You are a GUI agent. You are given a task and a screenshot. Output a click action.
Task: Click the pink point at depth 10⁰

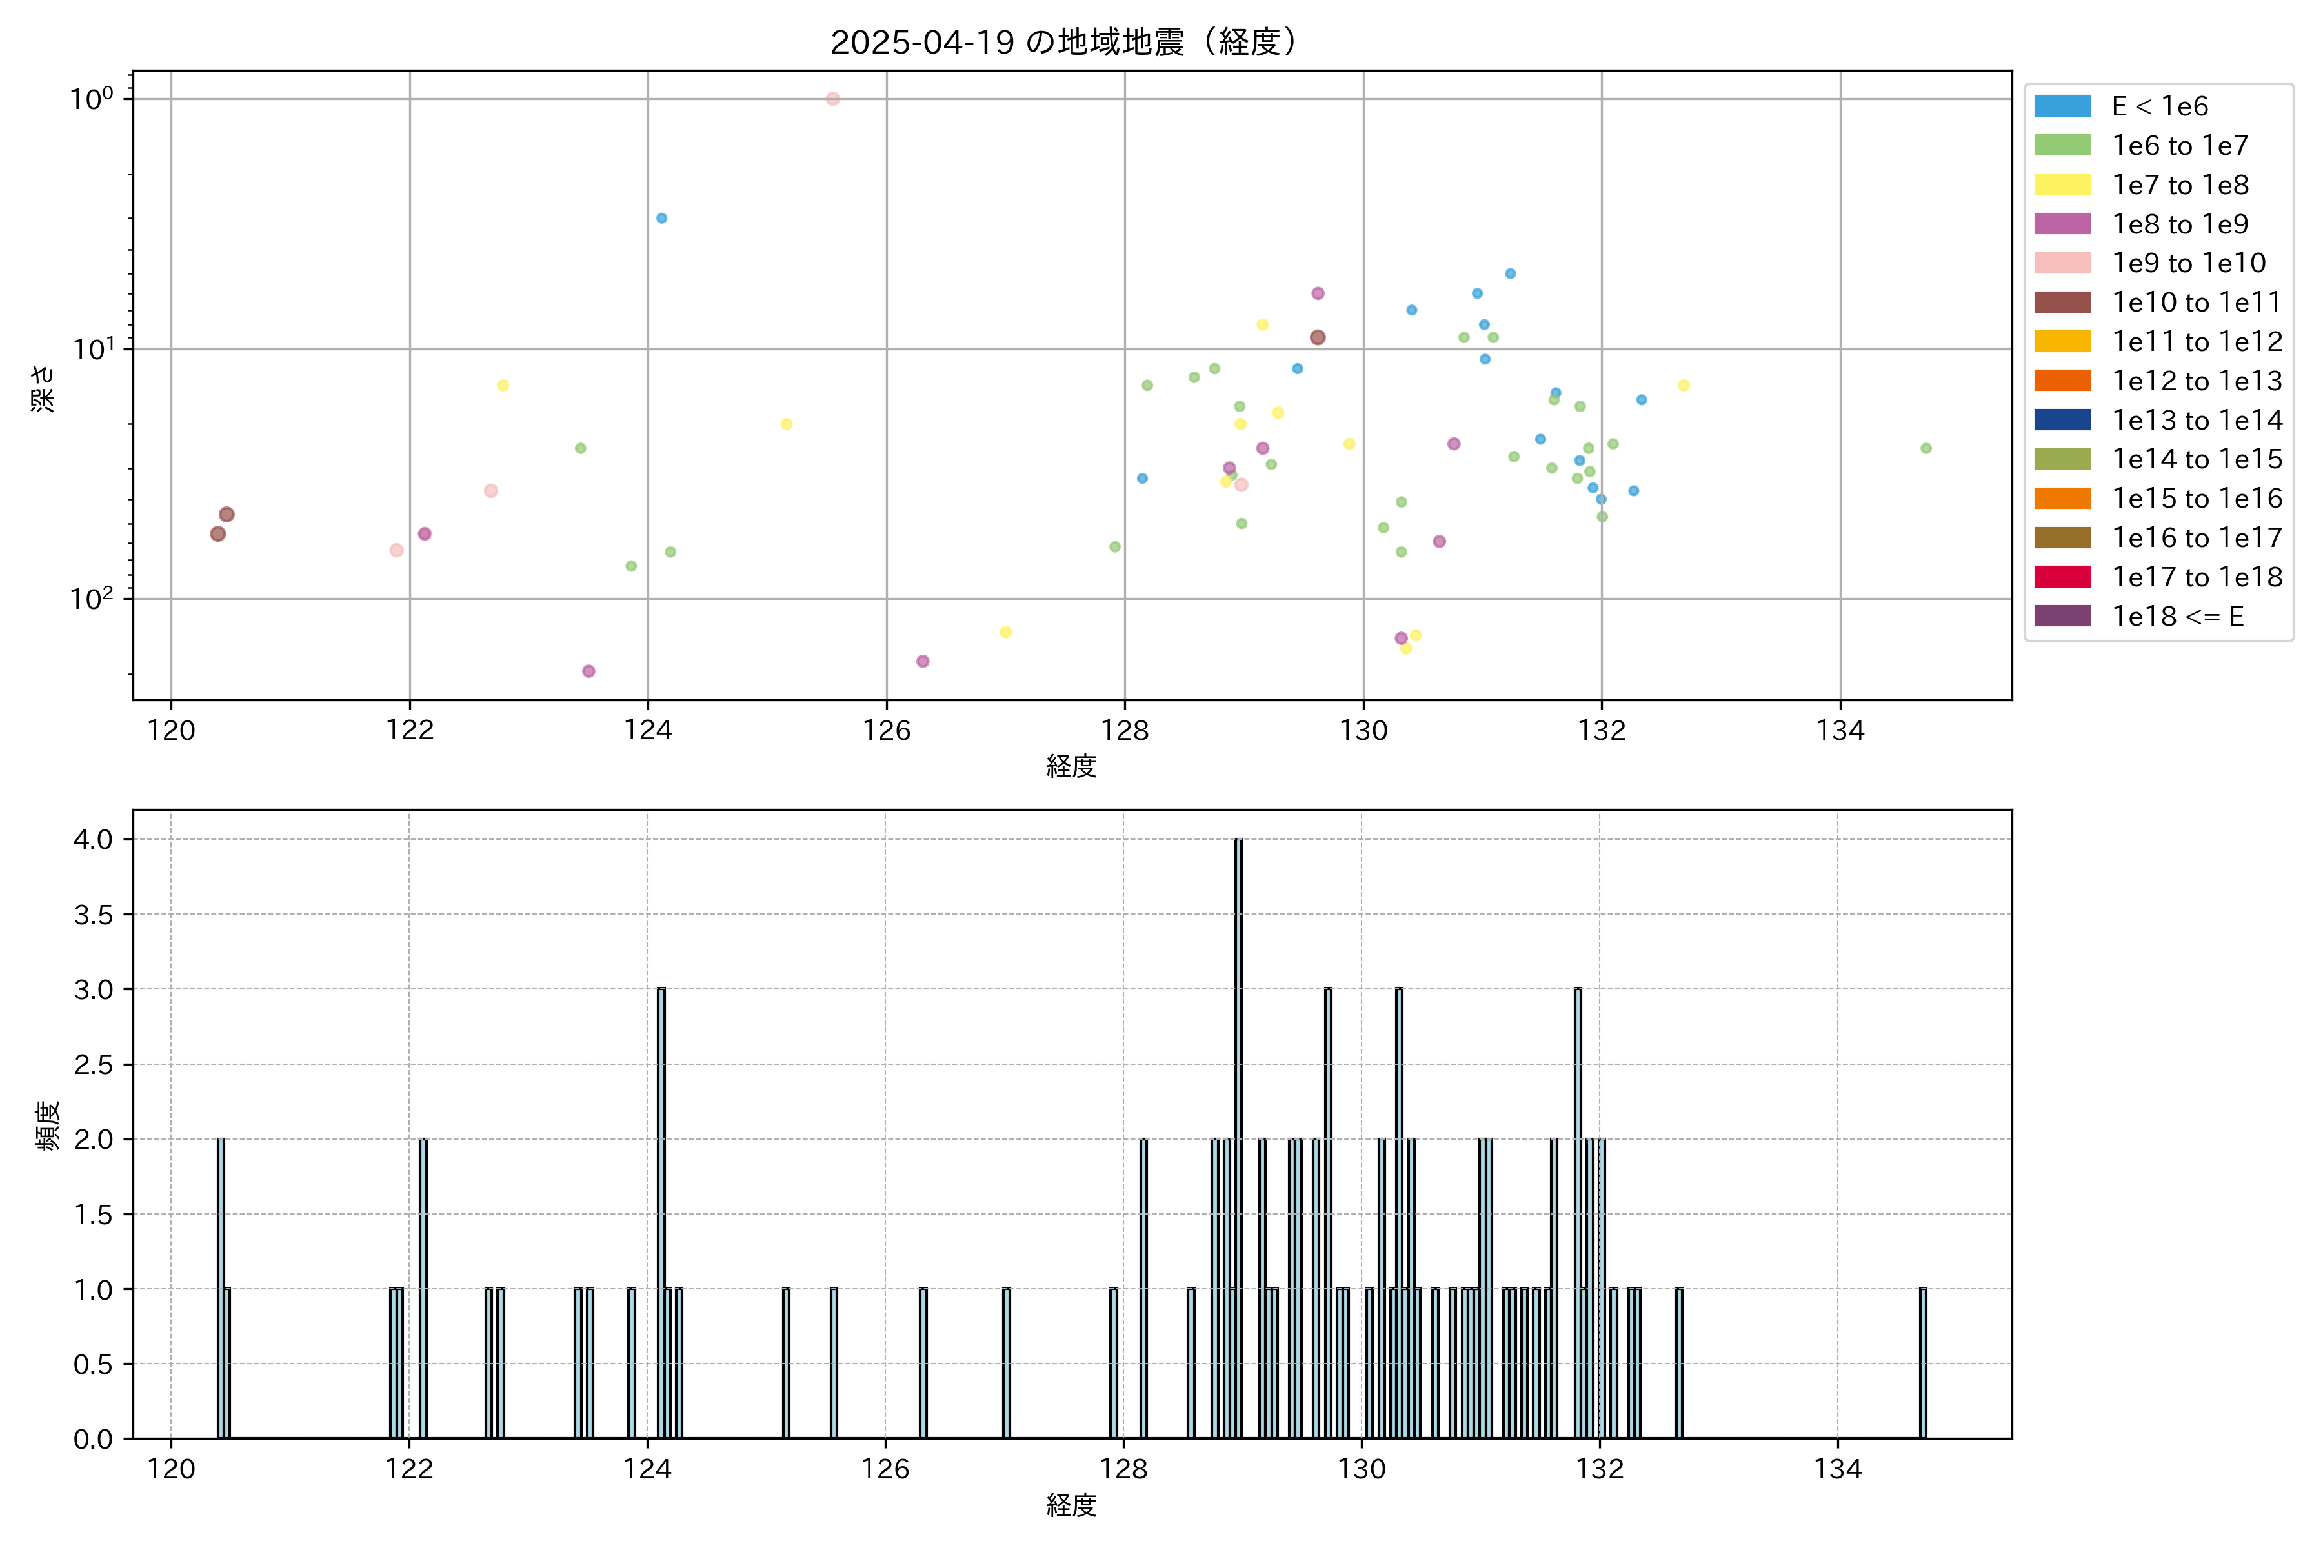tap(832, 99)
